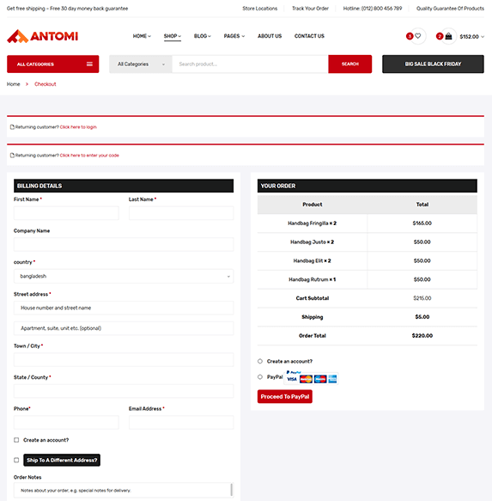Click the Order Notes textarea scrollbar
This screenshot has width=492, height=501.
(231, 490)
